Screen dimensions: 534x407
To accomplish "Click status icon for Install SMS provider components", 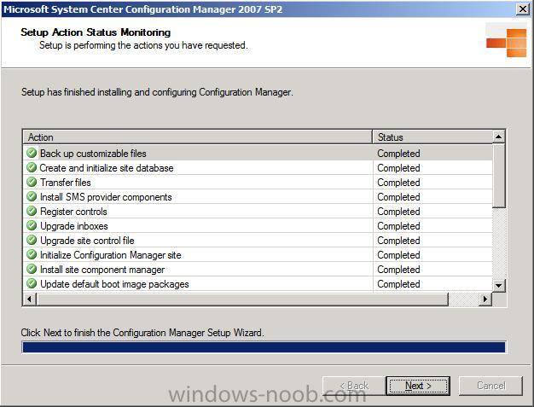I will (x=32, y=196).
